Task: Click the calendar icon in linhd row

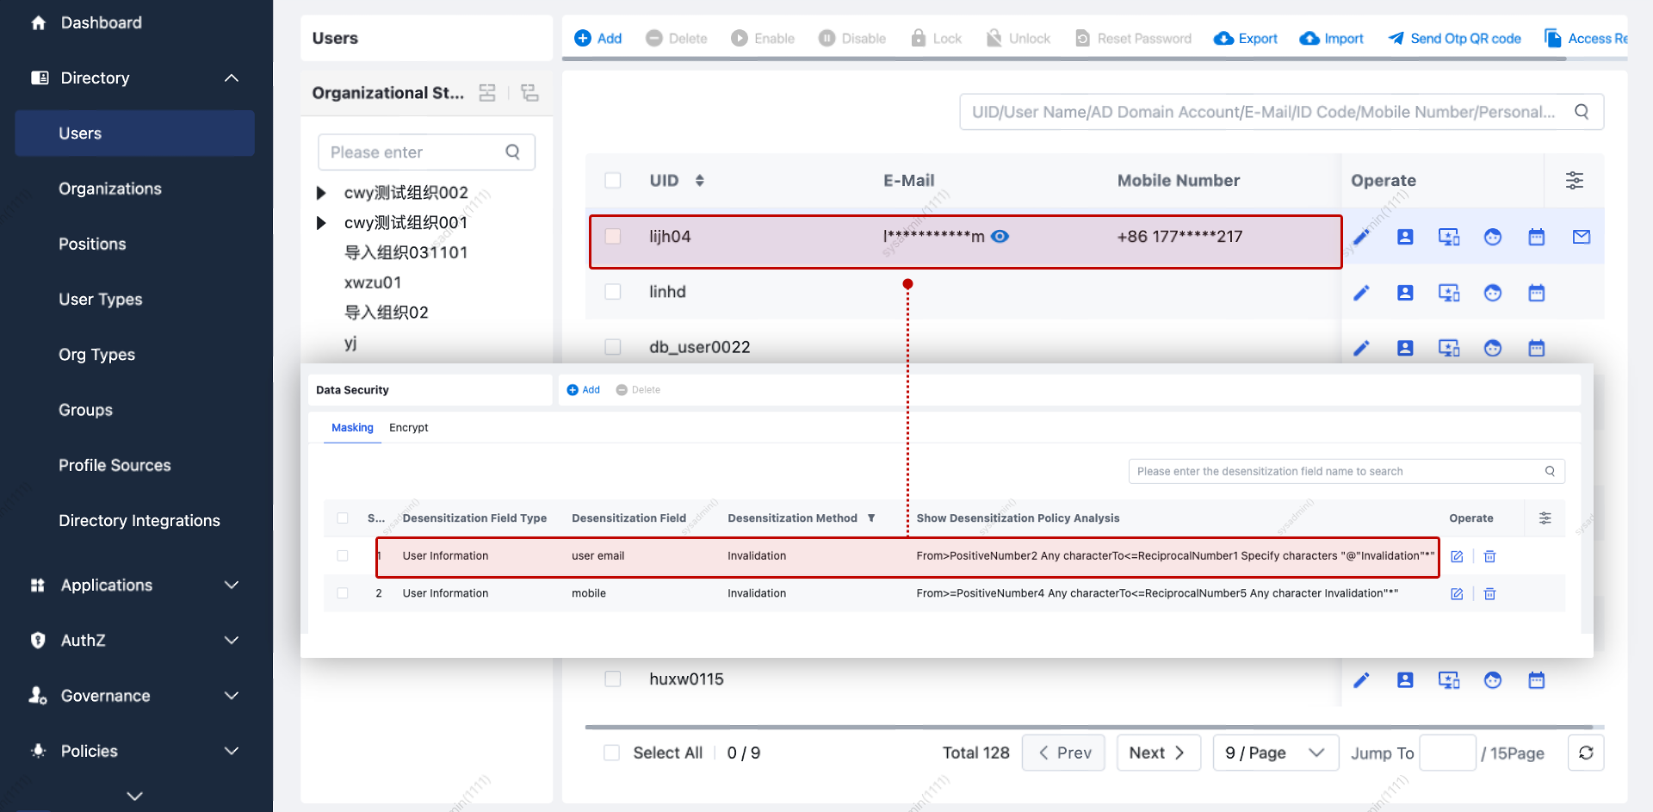Action: (x=1536, y=293)
